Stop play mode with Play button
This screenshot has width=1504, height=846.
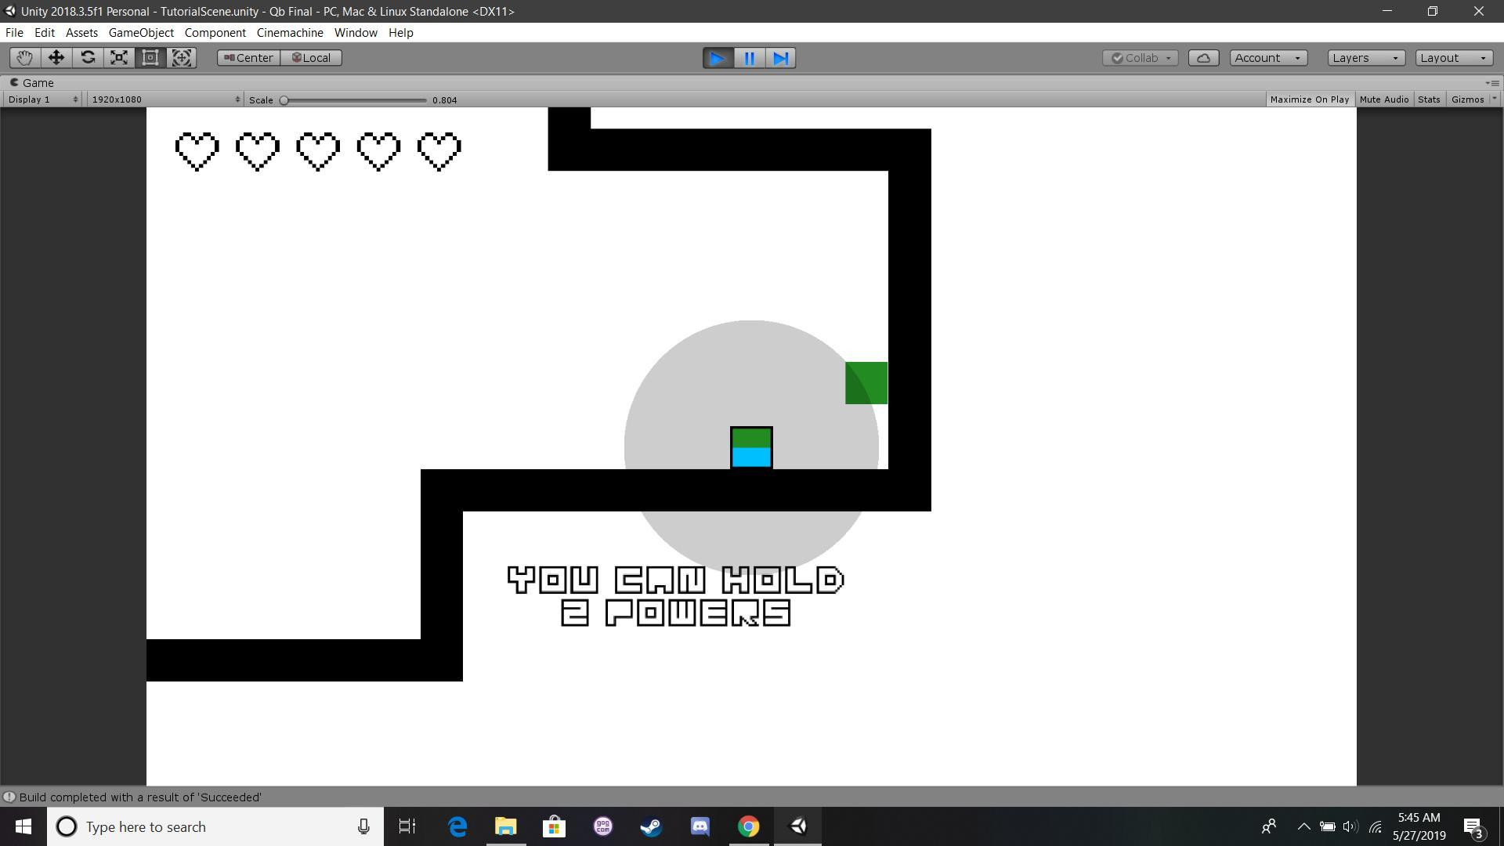coord(718,58)
